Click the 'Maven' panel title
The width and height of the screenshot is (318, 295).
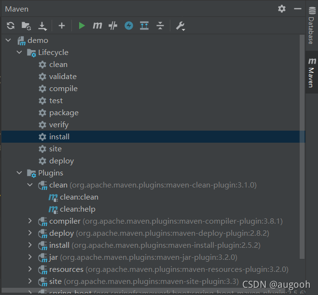16,9
